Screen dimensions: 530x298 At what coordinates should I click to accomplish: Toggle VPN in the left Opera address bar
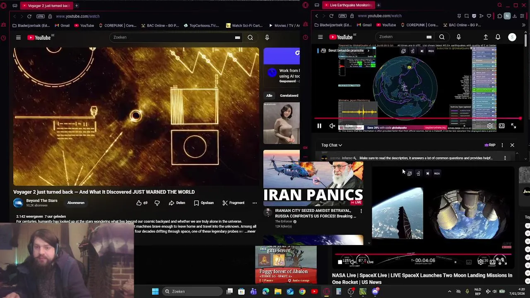(x=40, y=16)
